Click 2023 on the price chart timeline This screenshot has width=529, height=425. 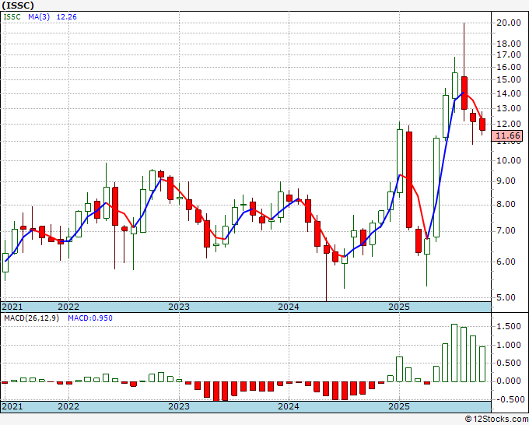[x=179, y=307]
